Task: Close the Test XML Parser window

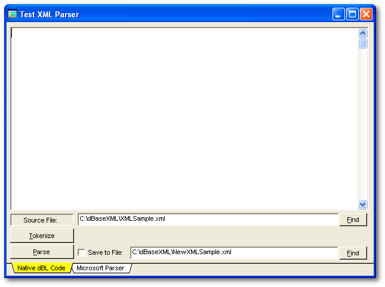Action: click(x=366, y=14)
